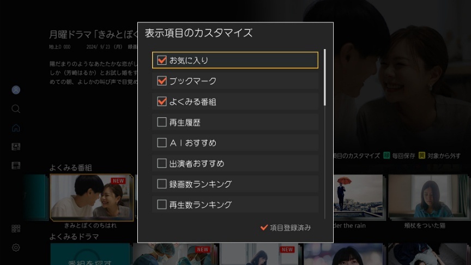Viewport: 471px width, 265px height.
Task: Open the settings gear icon
Action: point(16,248)
